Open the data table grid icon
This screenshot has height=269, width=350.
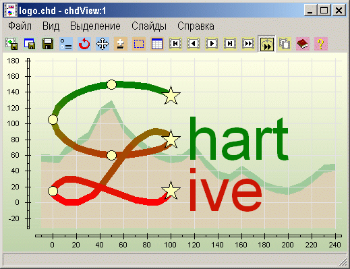(x=157, y=44)
